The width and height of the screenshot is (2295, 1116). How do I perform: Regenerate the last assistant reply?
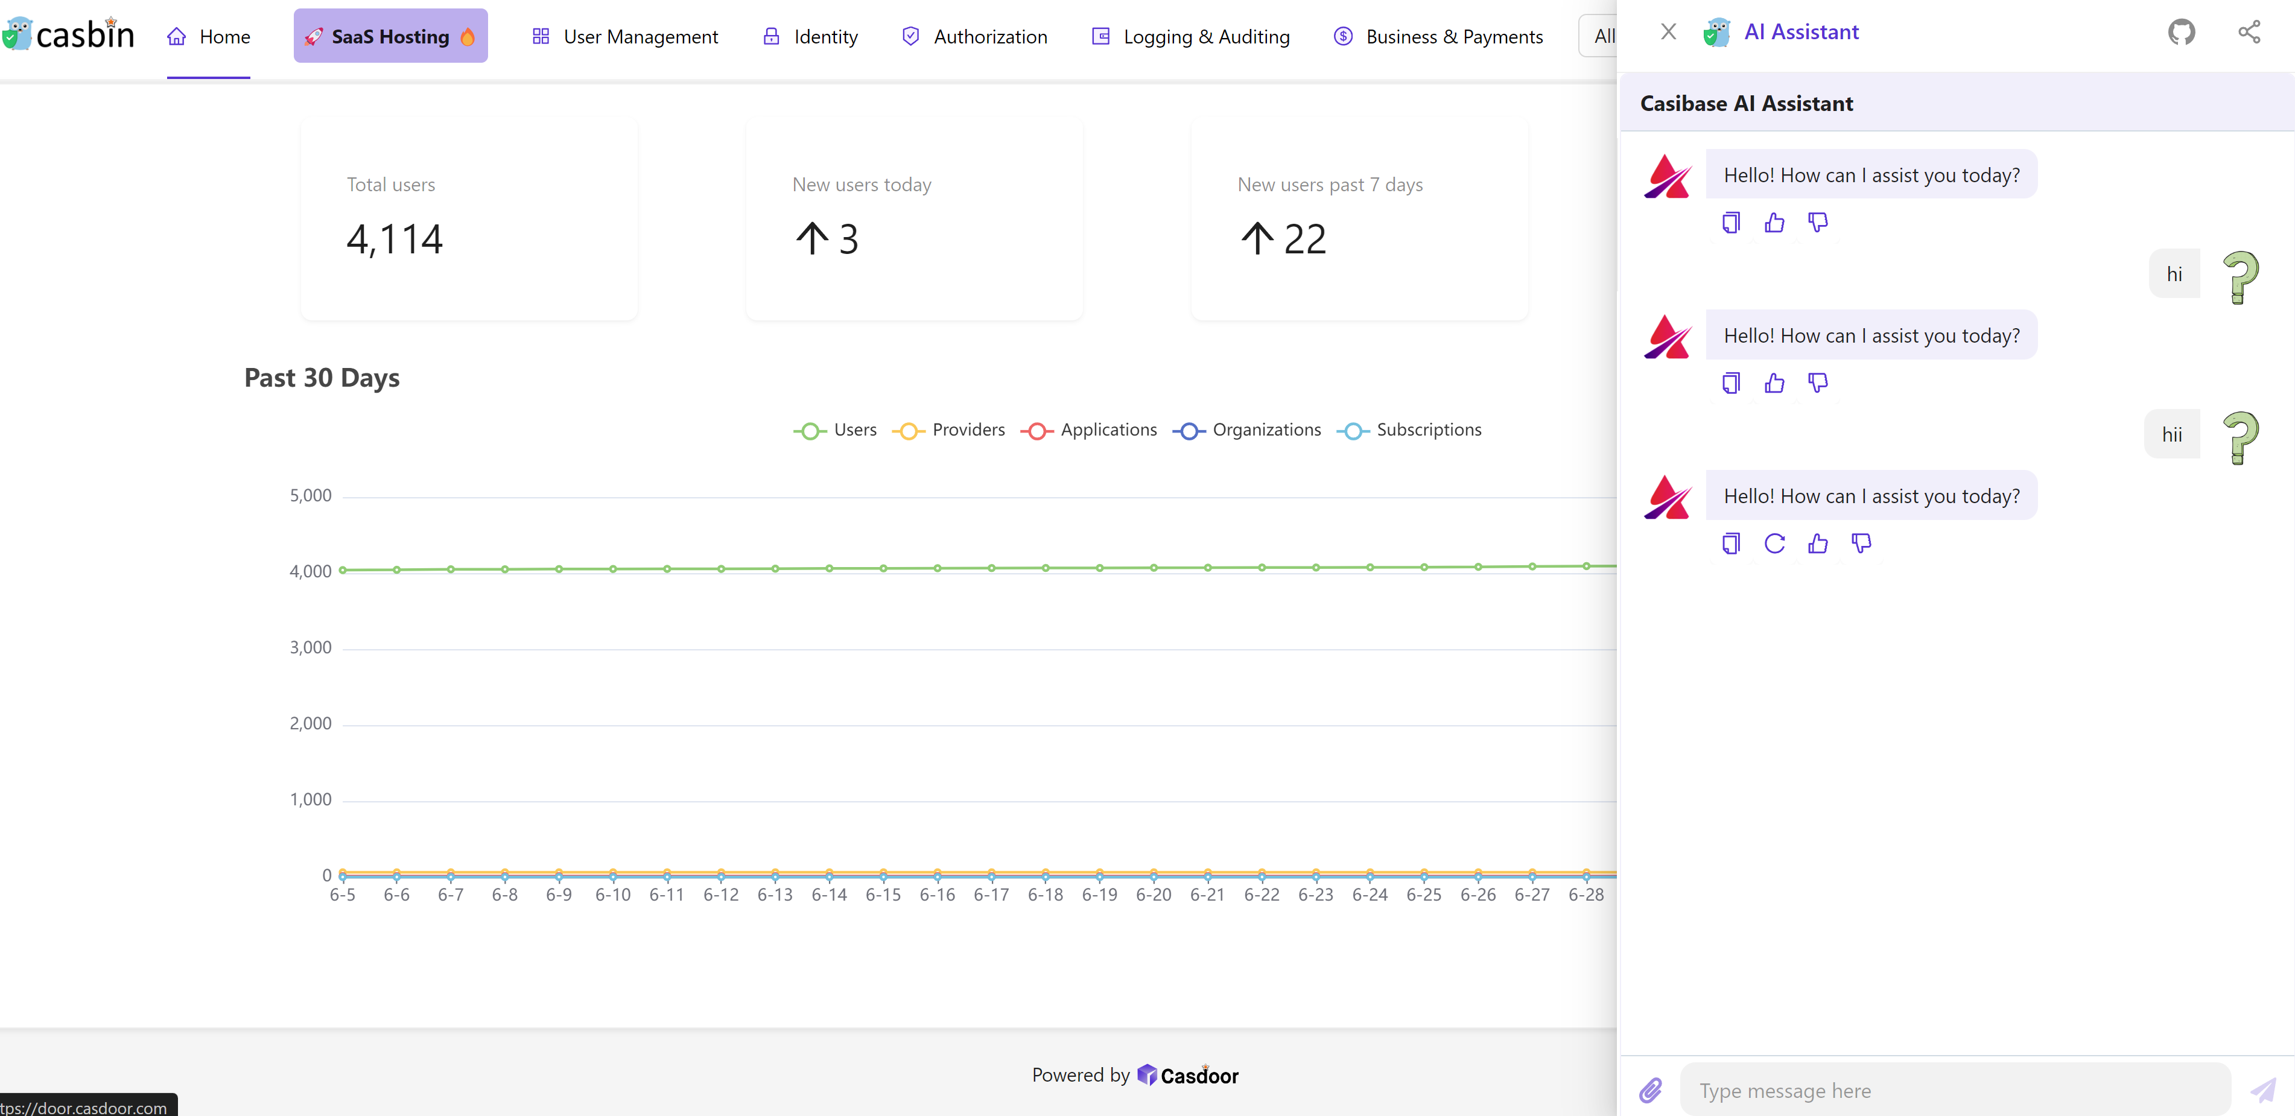point(1775,542)
